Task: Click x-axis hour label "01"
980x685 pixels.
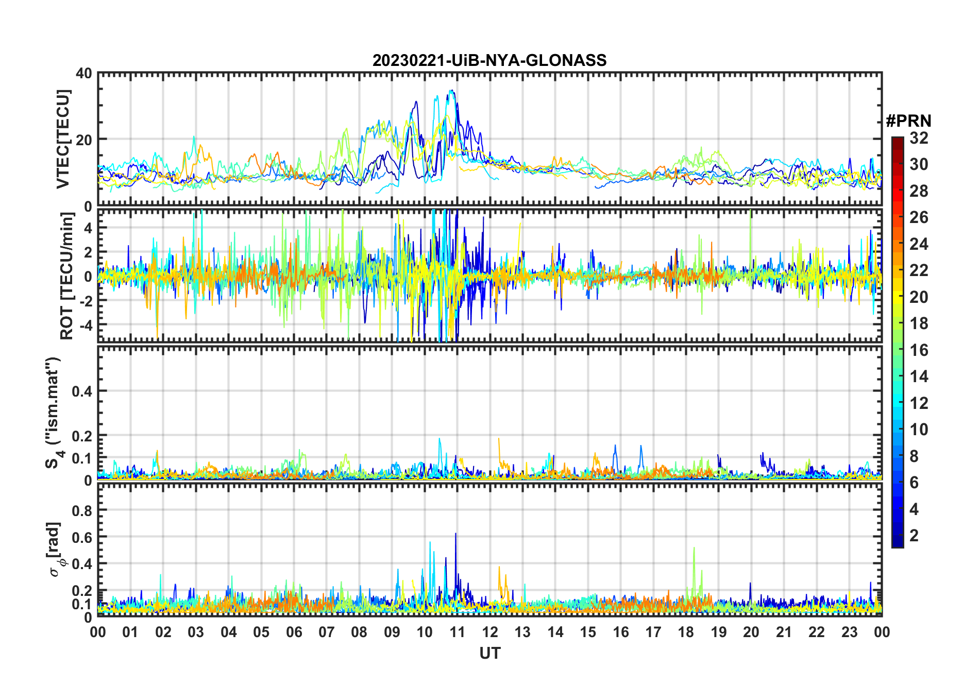Action: [130, 632]
